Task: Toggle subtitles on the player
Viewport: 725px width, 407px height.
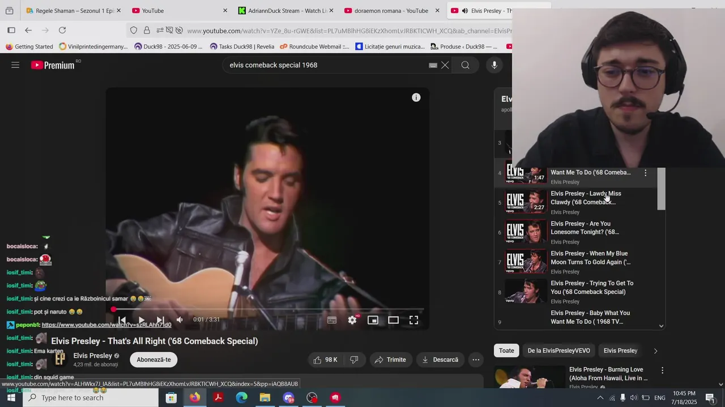Action: point(332,321)
